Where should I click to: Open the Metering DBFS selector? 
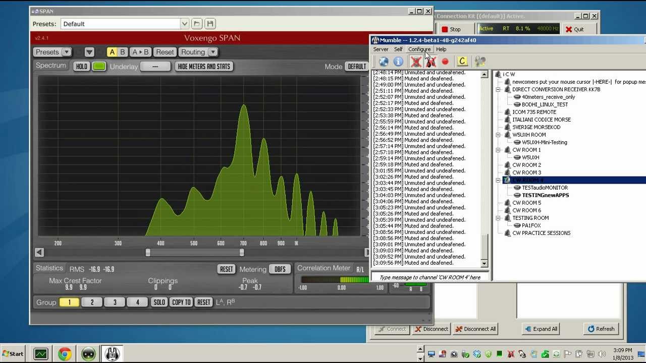[x=280, y=269]
